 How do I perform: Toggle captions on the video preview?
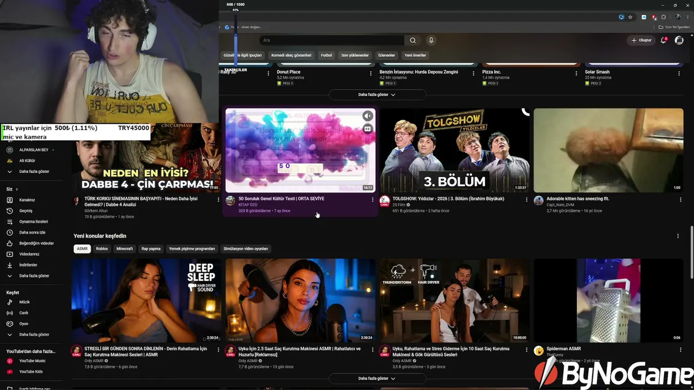(x=368, y=129)
